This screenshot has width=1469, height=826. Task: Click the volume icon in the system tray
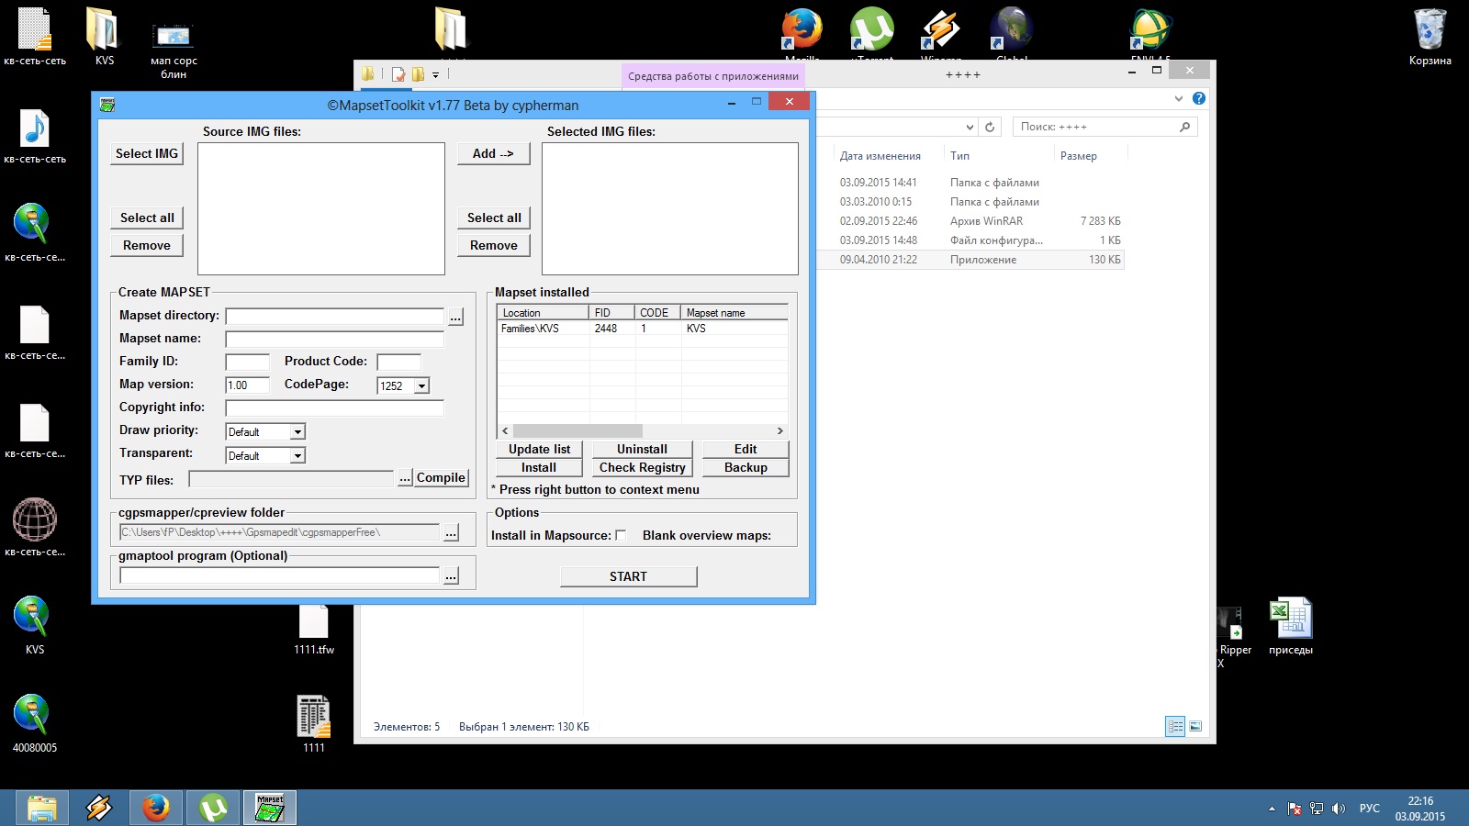(x=1338, y=809)
